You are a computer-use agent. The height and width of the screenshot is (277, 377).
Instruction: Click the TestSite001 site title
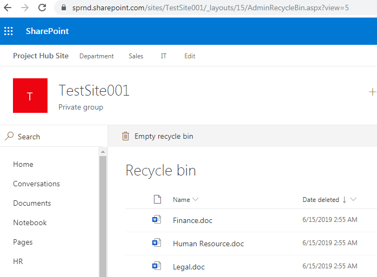[94, 90]
